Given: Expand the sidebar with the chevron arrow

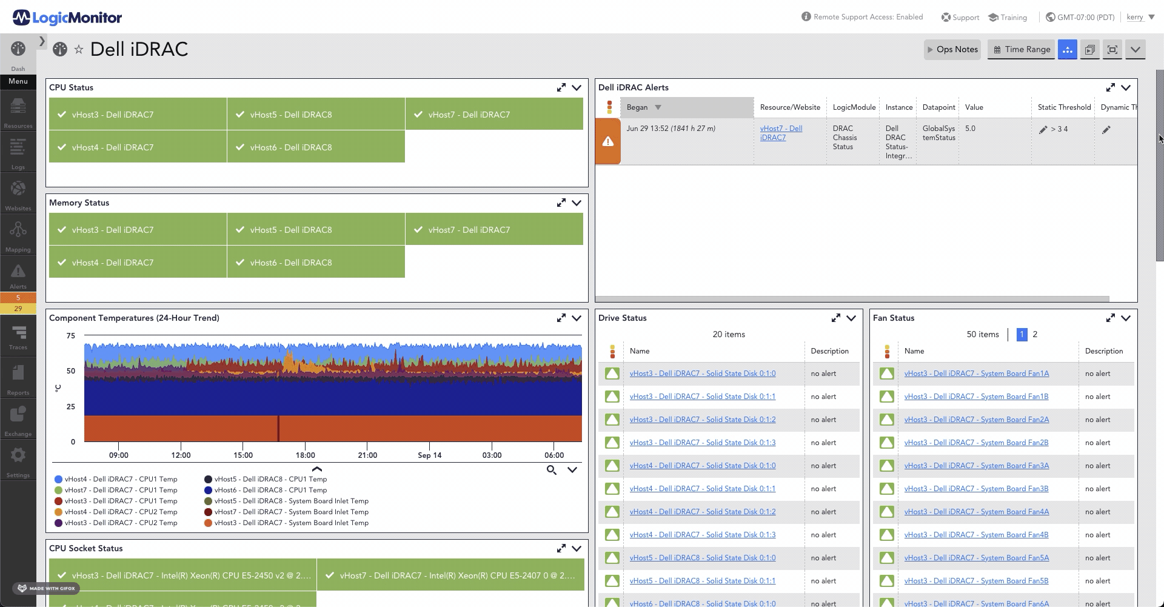Looking at the screenshot, I should (42, 41).
